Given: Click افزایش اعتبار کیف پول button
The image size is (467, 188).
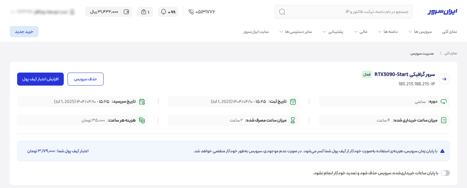Looking at the screenshot, I should [40, 79].
